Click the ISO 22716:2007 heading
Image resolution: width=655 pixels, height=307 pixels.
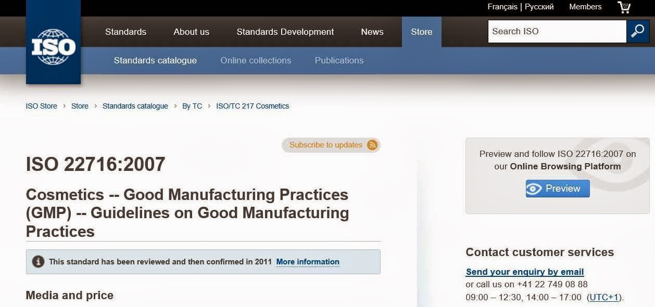[95, 164]
